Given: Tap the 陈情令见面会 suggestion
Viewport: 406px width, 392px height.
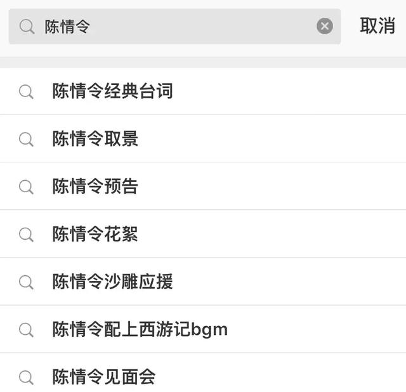Looking at the screenshot, I should point(104,377).
